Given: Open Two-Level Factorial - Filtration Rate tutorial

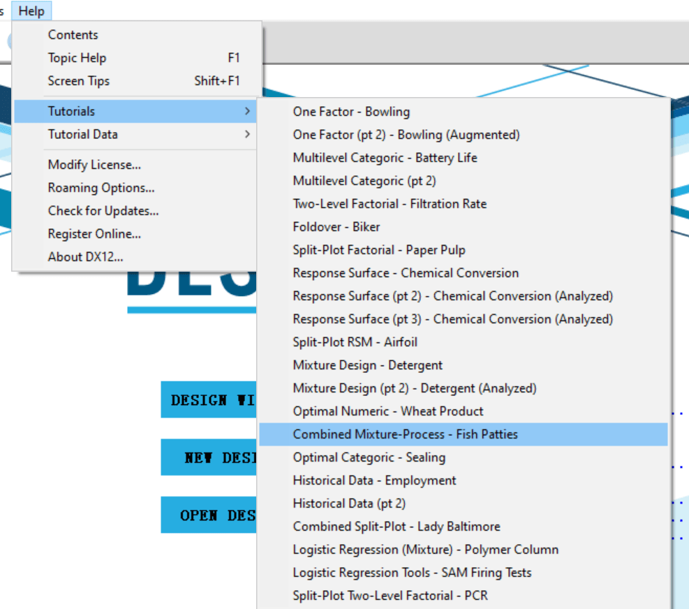Looking at the screenshot, I should pos(464,204).
